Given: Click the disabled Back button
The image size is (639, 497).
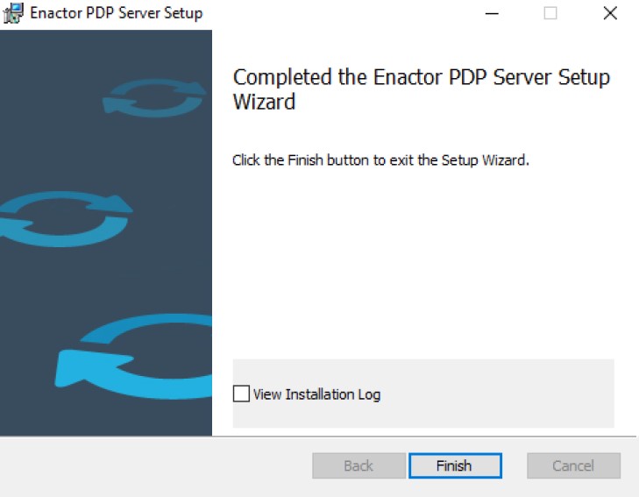Looking at the screenshot, I should click(x=359, y=465).
